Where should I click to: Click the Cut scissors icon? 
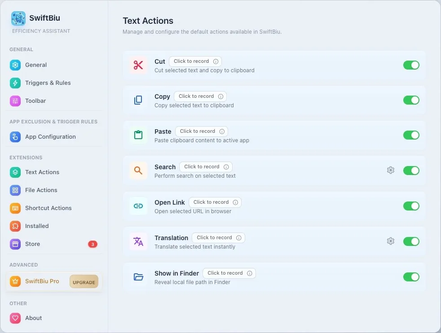[138, 65]
